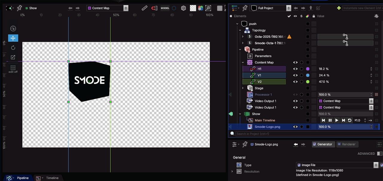Select the rotate tool in left toolbar
The image size is (383, 181).
click(x=13, y=48)
